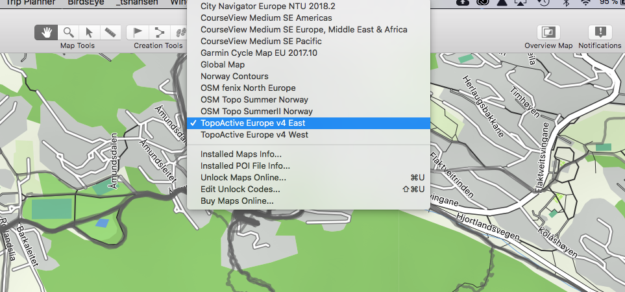Open the Notifications panel
625x292 pixels.
coord(600,32)
